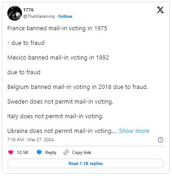Click the Belgium banned mail-in voting line

pos(77,87)
